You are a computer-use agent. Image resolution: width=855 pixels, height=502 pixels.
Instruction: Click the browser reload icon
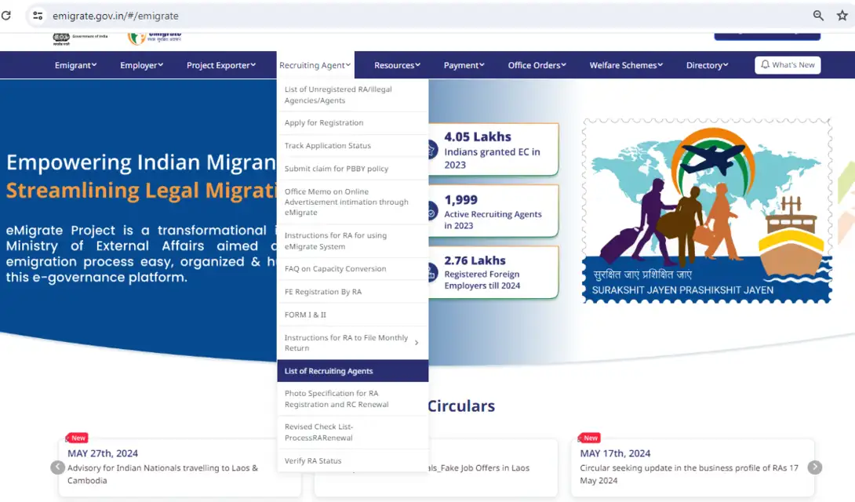[x=6, y=16]
